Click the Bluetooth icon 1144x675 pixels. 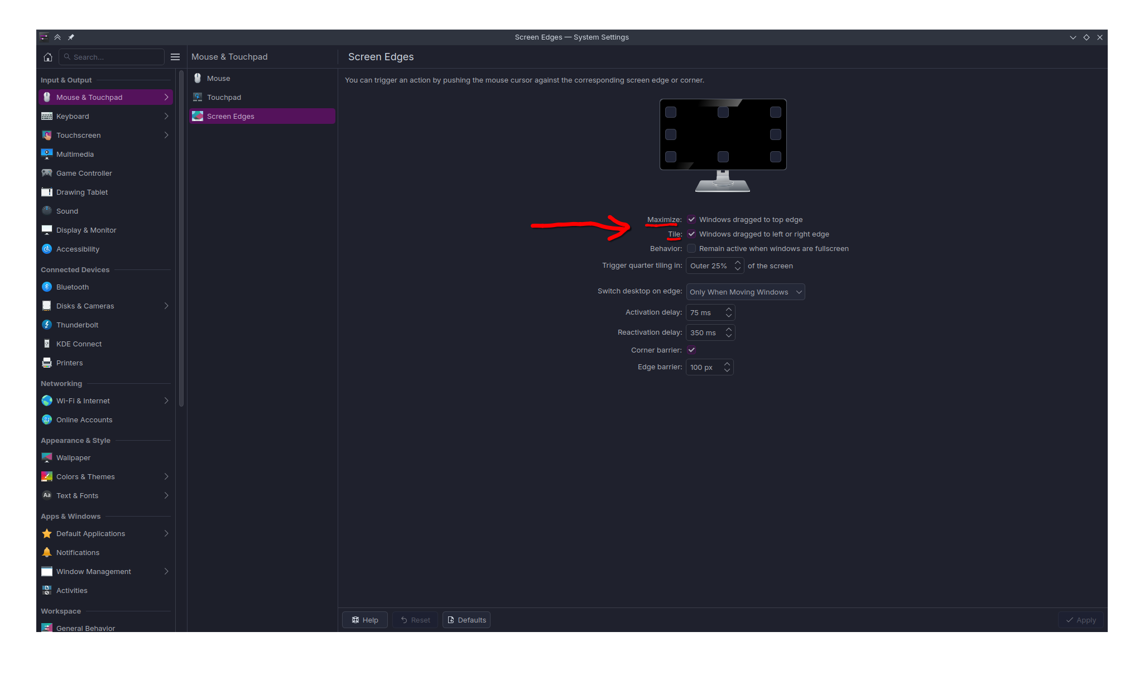click(x=47, y=287)
